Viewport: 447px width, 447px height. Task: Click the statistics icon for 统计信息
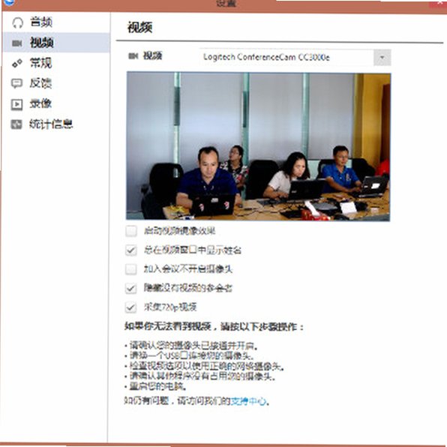pyautogui.click(x=16, y=124)
